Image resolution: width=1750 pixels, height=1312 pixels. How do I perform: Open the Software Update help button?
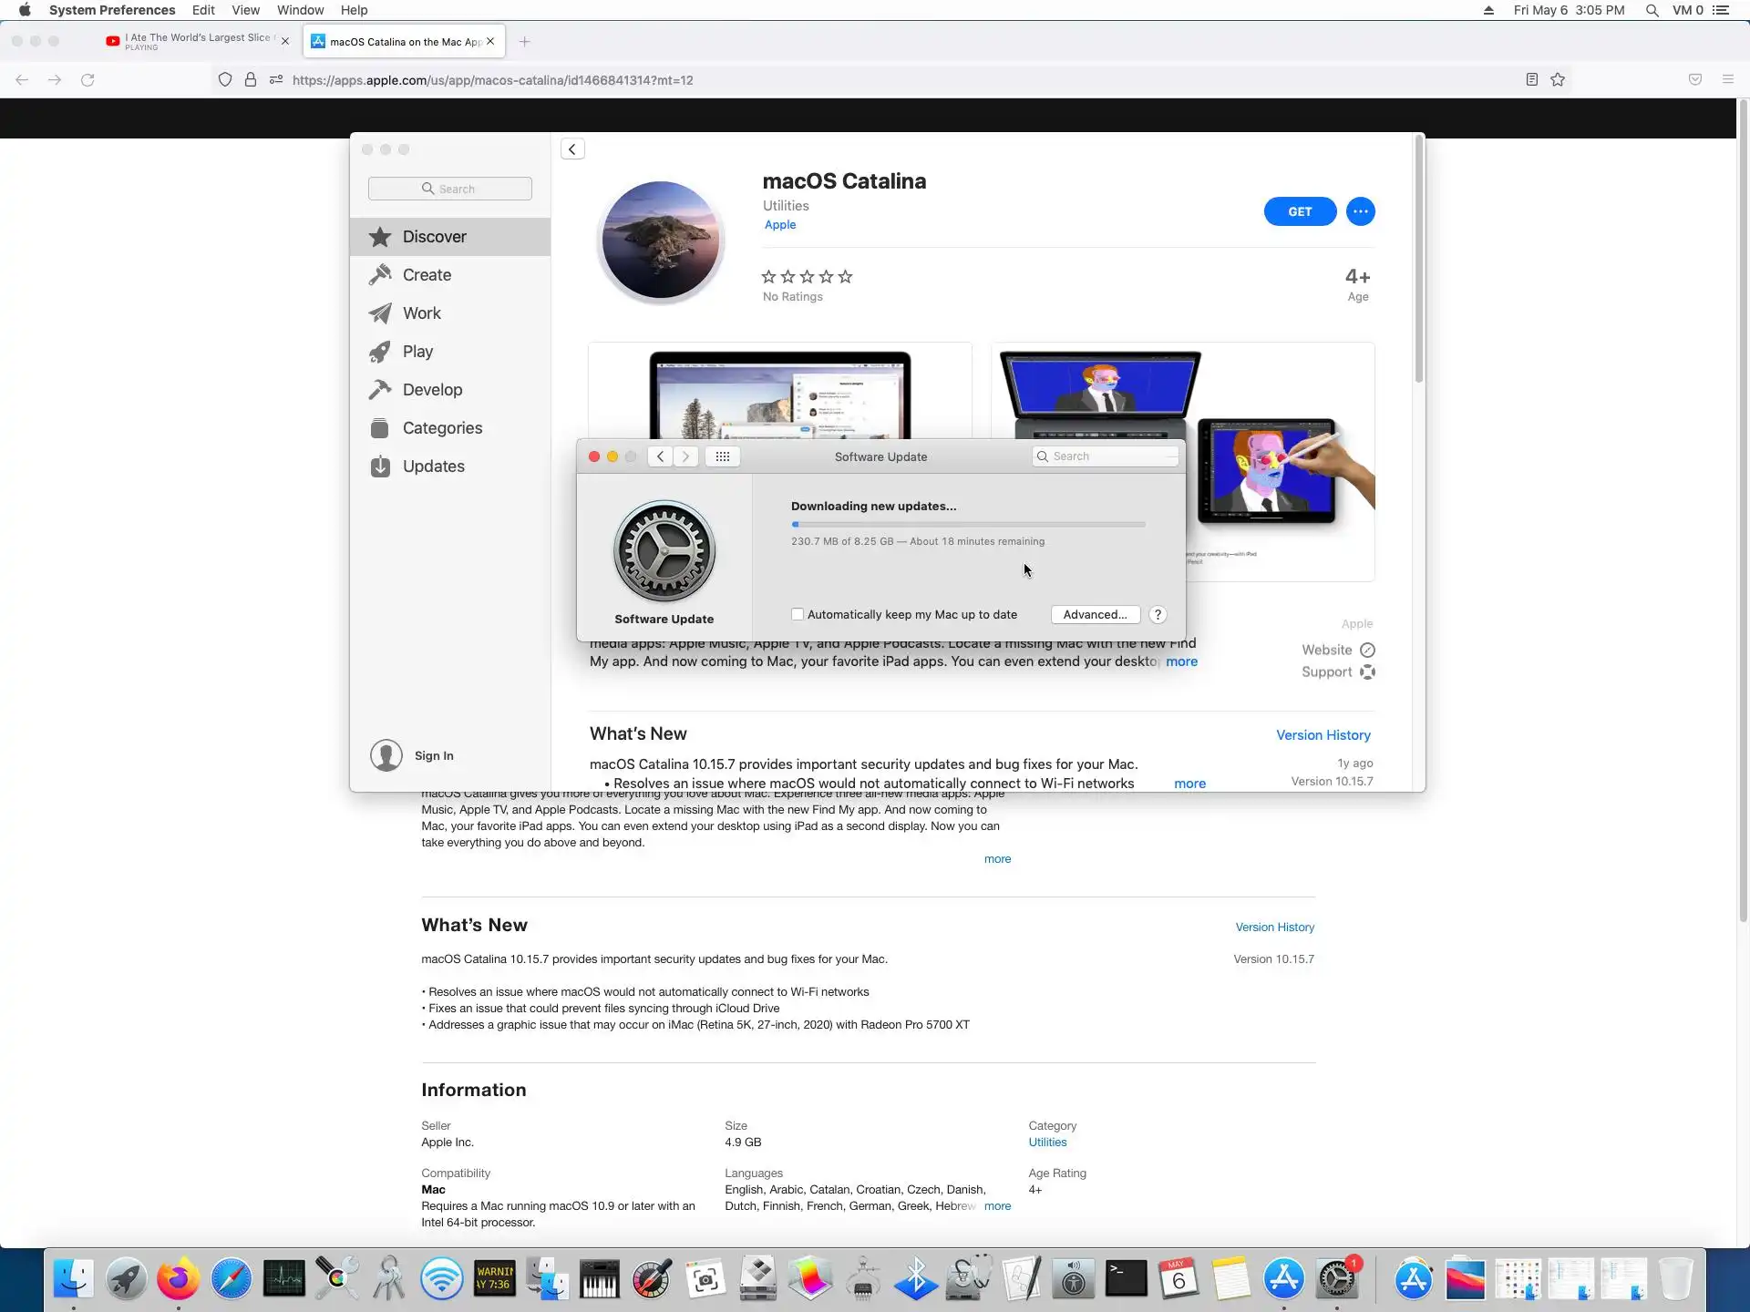tap(1158, 615)
